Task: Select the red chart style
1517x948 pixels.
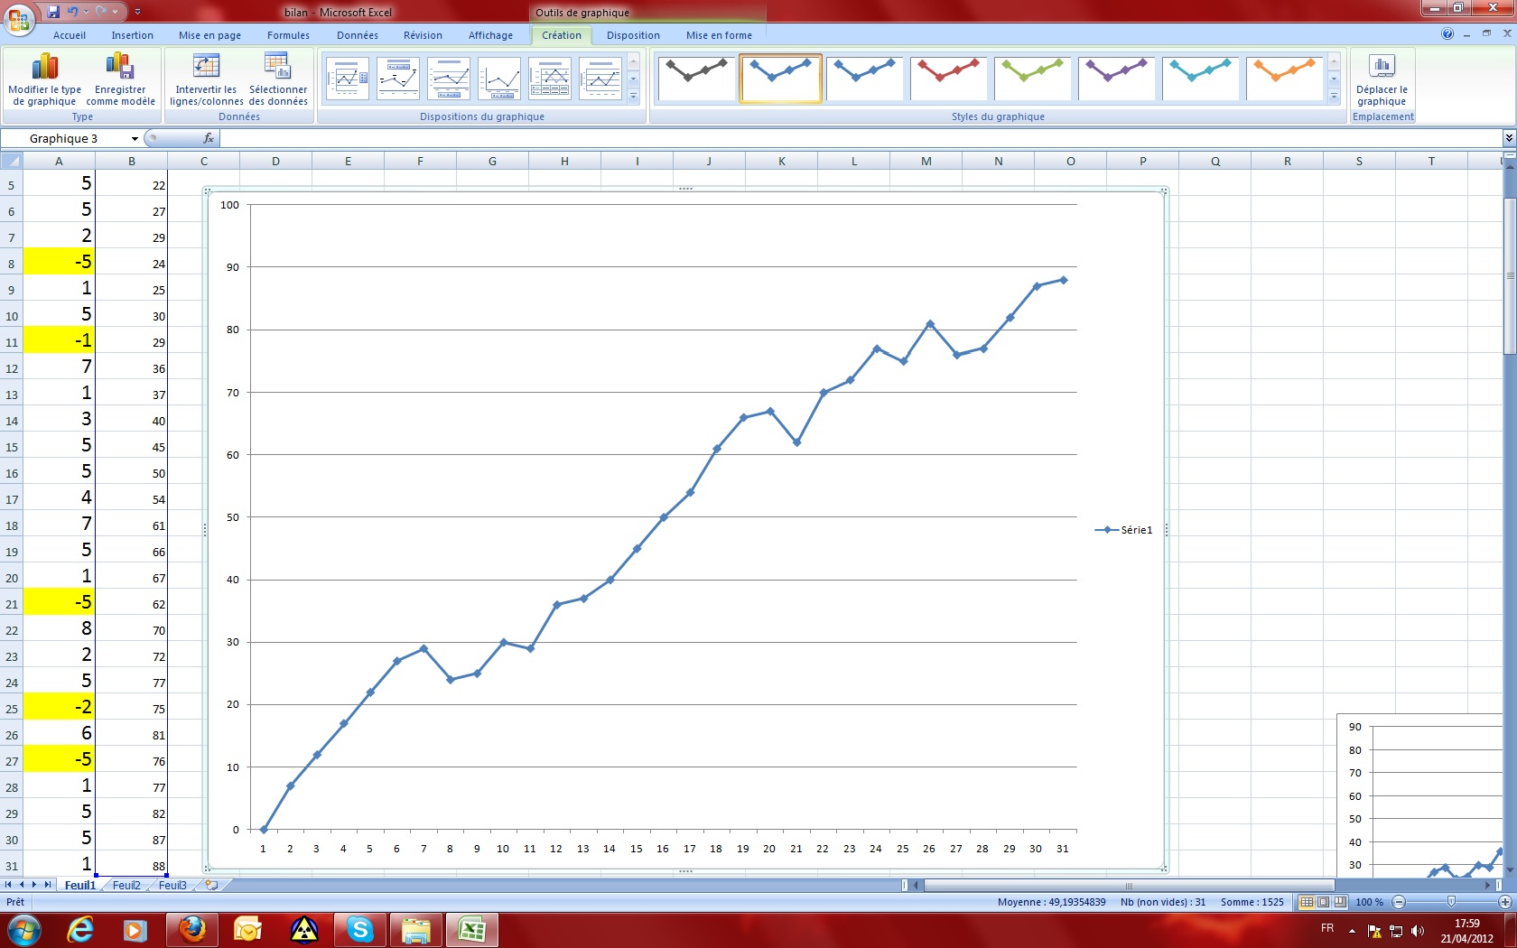Action: pos(948,79)
